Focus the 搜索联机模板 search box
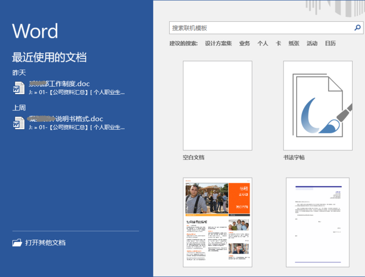Image resolution: width=365 pixels, height=277 pixels. coord(260,28)
